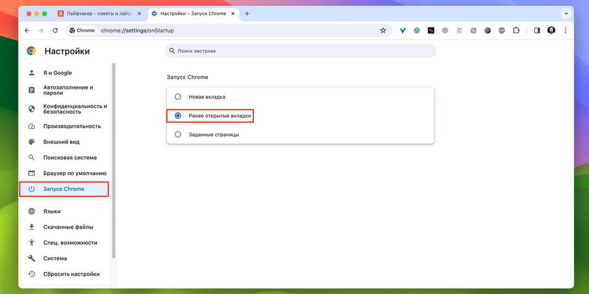
Task: Click the wrench icon for Система
Action: pos(31,258)
